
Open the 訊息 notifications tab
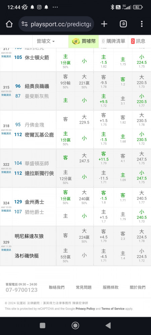pos(138,41)
